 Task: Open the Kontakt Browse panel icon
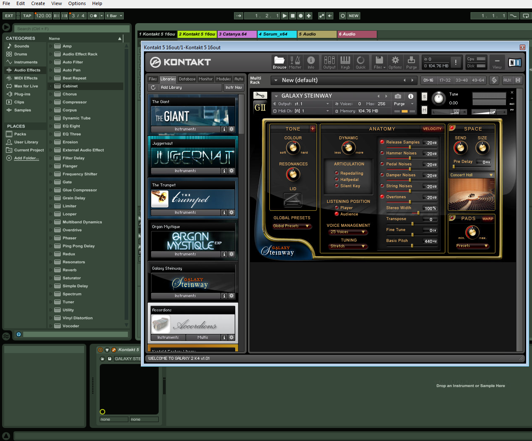tap(279, 62)
